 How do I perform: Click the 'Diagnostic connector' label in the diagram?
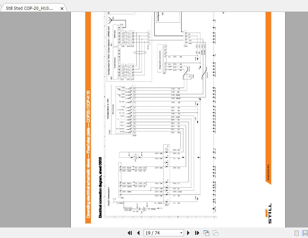[x=160, y=60]
